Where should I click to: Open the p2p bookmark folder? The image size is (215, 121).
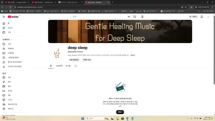click(x=139, y=11)
